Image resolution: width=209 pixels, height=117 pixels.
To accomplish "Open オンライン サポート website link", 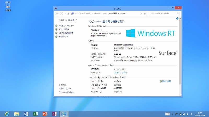I will (121, 73).
